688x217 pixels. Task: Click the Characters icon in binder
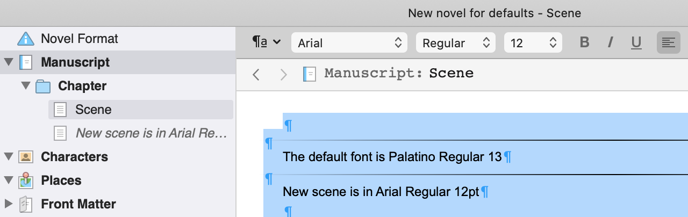point(26,157)
